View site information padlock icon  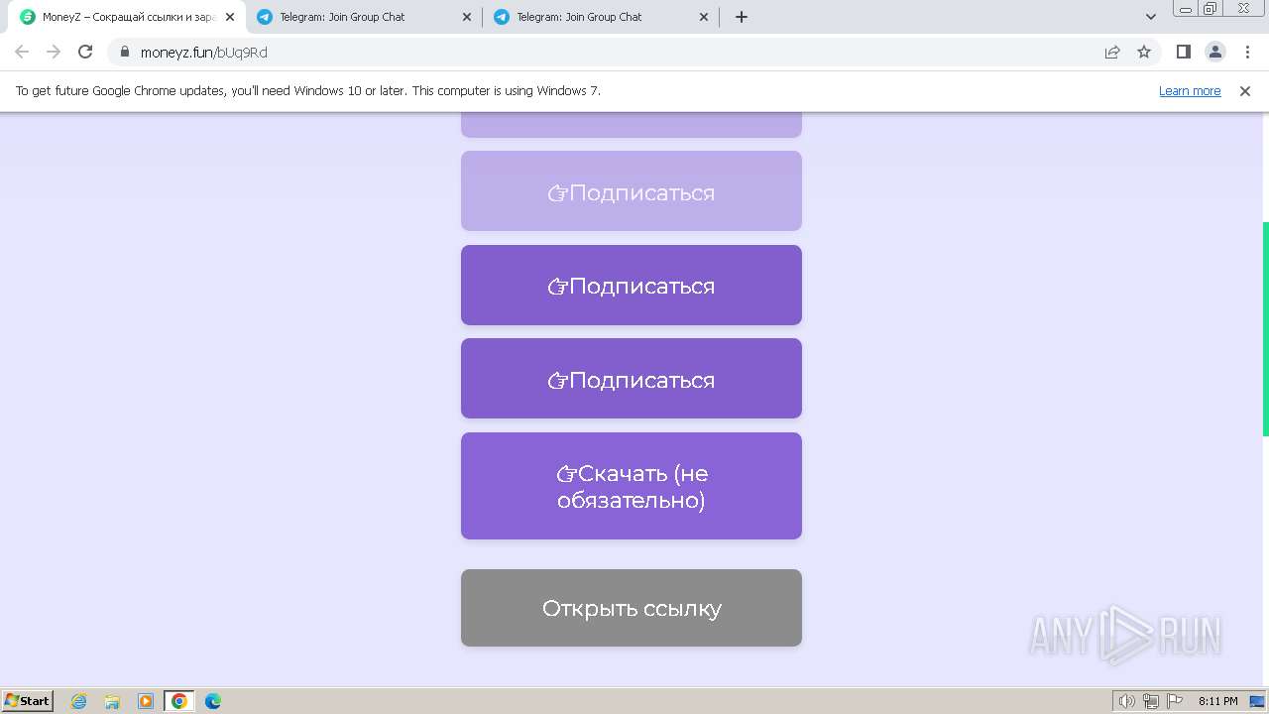(125, 52)
